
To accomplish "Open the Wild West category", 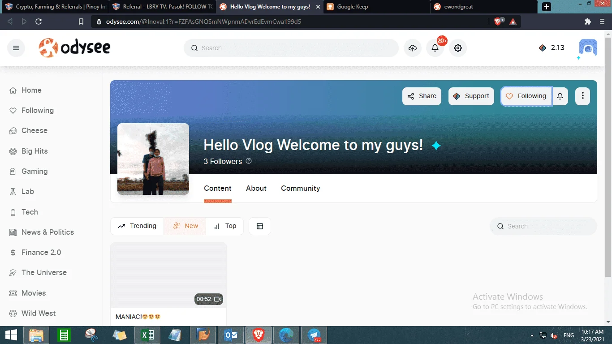I will 33,313.
